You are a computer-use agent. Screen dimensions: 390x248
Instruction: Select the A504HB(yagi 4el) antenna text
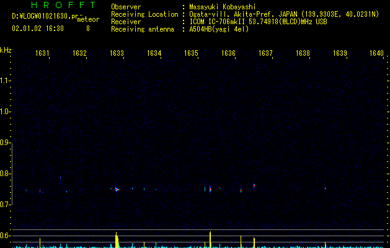[219, 29]
